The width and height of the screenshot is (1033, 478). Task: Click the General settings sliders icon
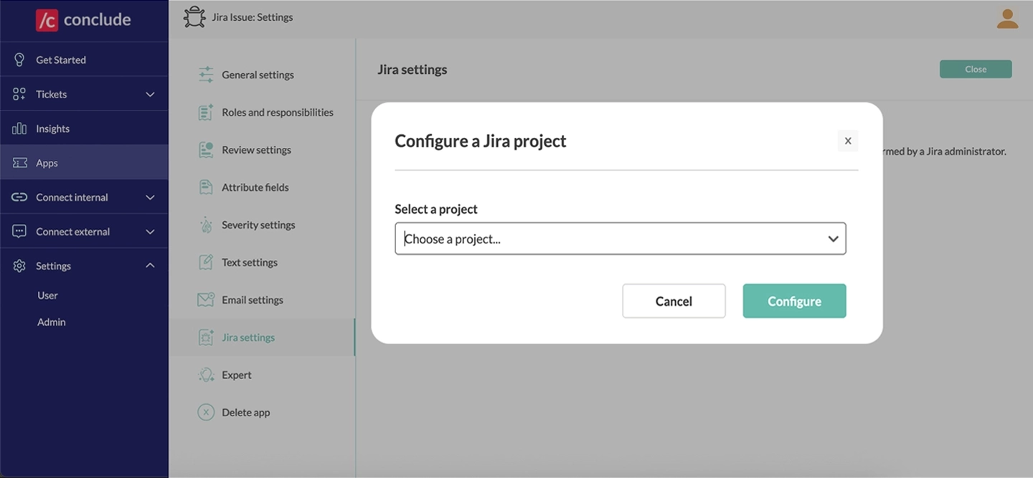[x=206, y=75]
